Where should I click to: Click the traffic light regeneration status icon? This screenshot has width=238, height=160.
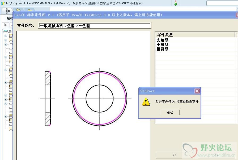176,3
